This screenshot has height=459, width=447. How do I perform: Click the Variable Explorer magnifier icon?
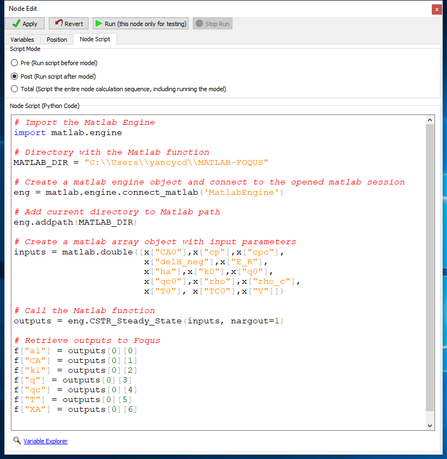click(17, 440)
